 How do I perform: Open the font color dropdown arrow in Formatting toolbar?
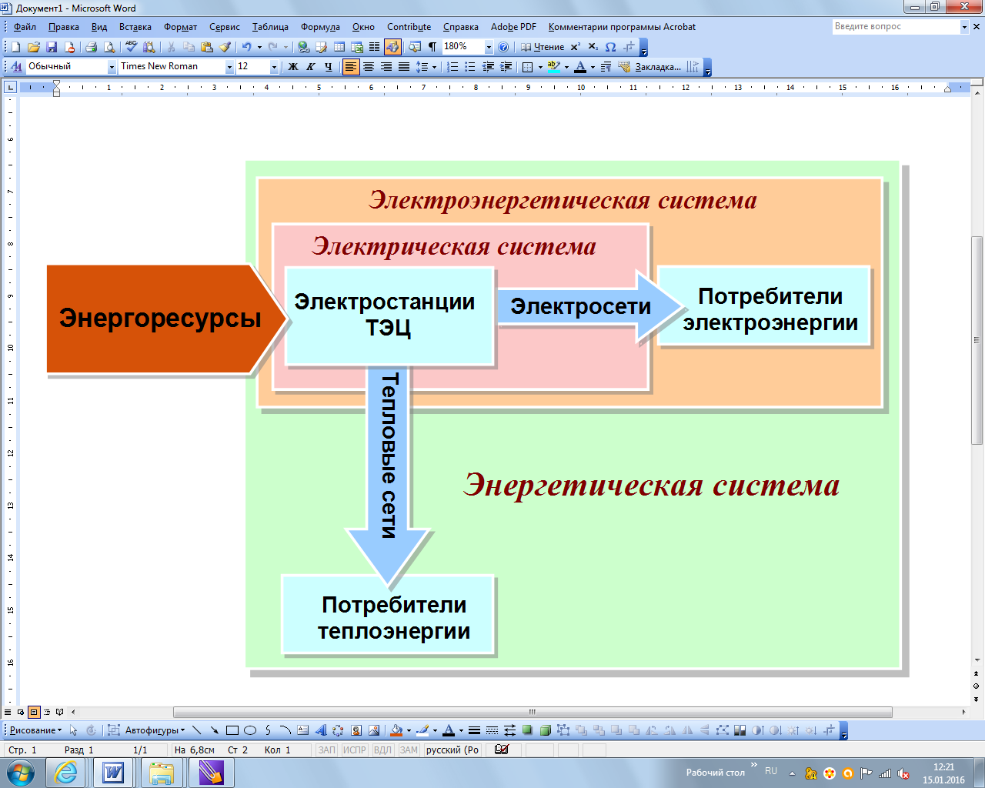593,67
